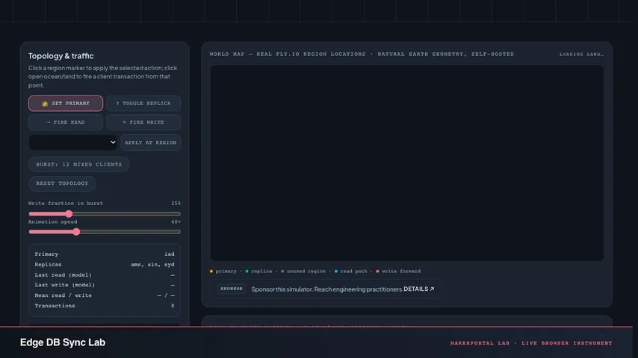
Task: Click the 'Mean read / write' label
Action: coord(63,295)
